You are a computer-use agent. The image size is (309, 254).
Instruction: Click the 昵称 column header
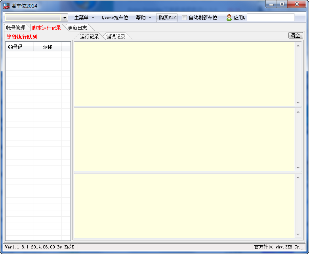[47, 47]
